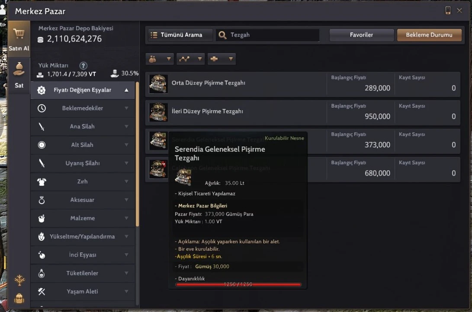Image resolution: width=472 pixels, height=312 pixels.
Task: Open the backpack inventory icon in sidebar
Action: pyautogui.click(x=19, y=299)
